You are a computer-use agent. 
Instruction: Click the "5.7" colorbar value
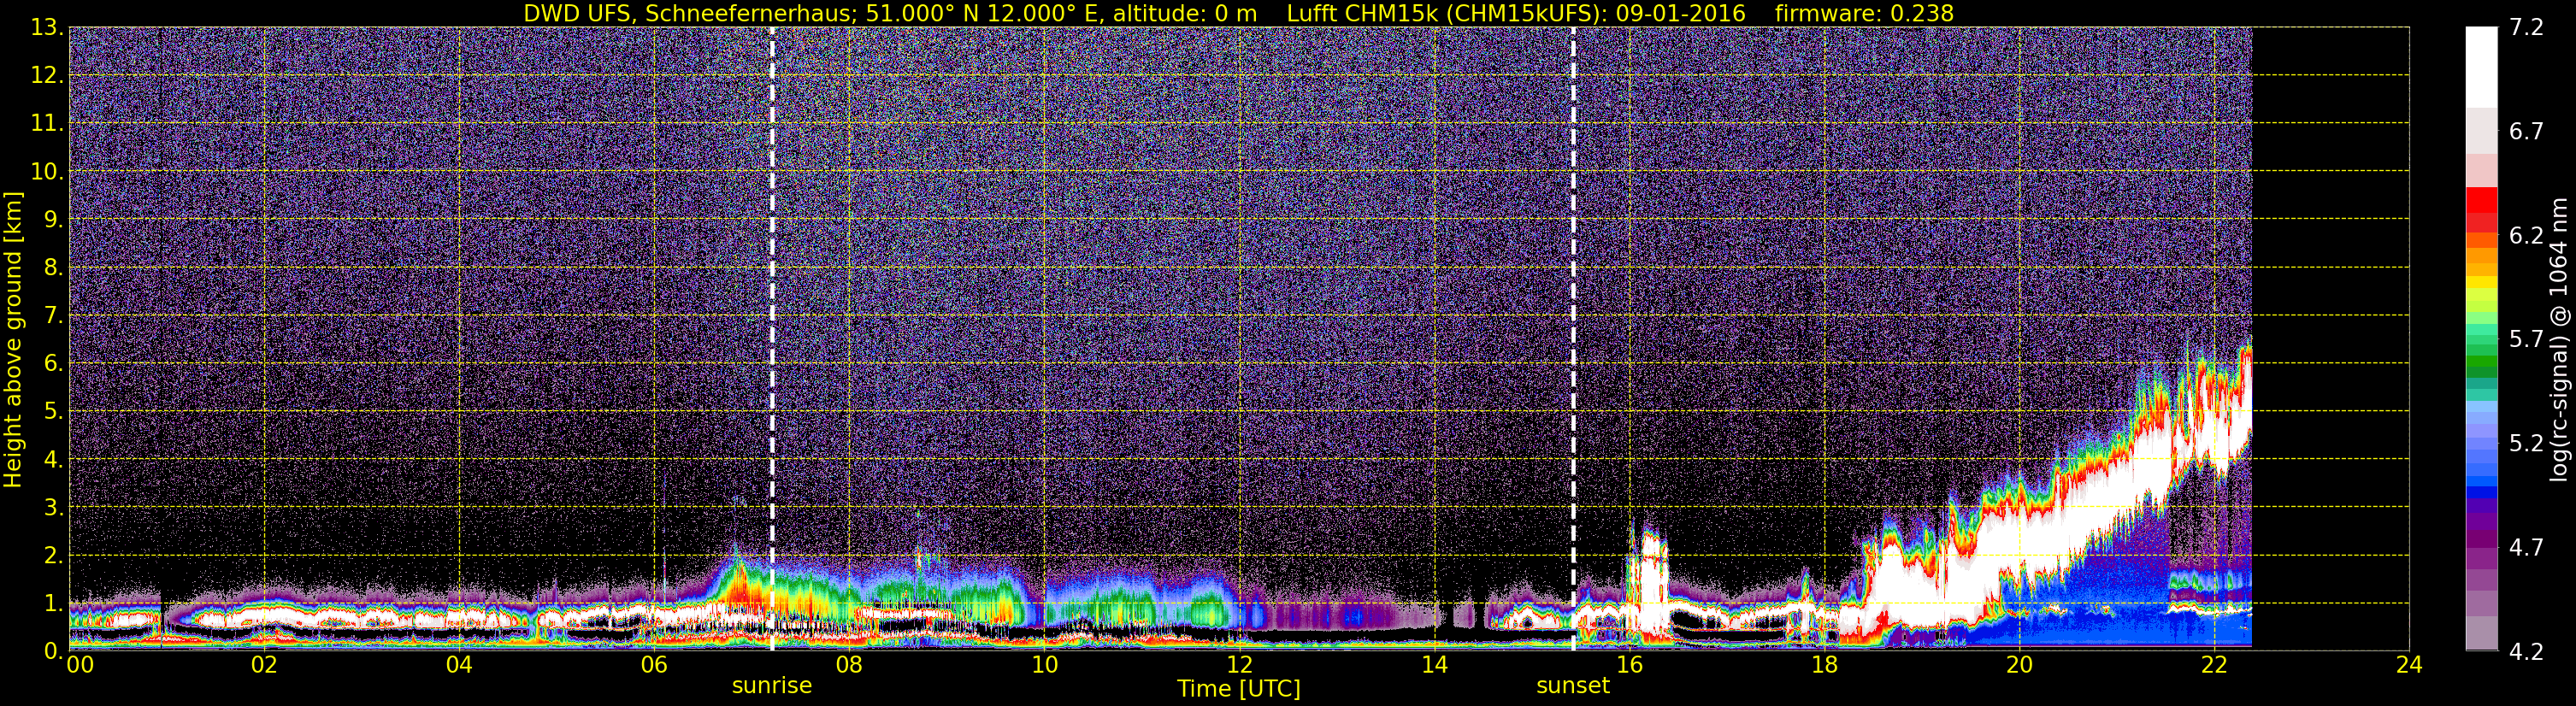[2526, 340]
